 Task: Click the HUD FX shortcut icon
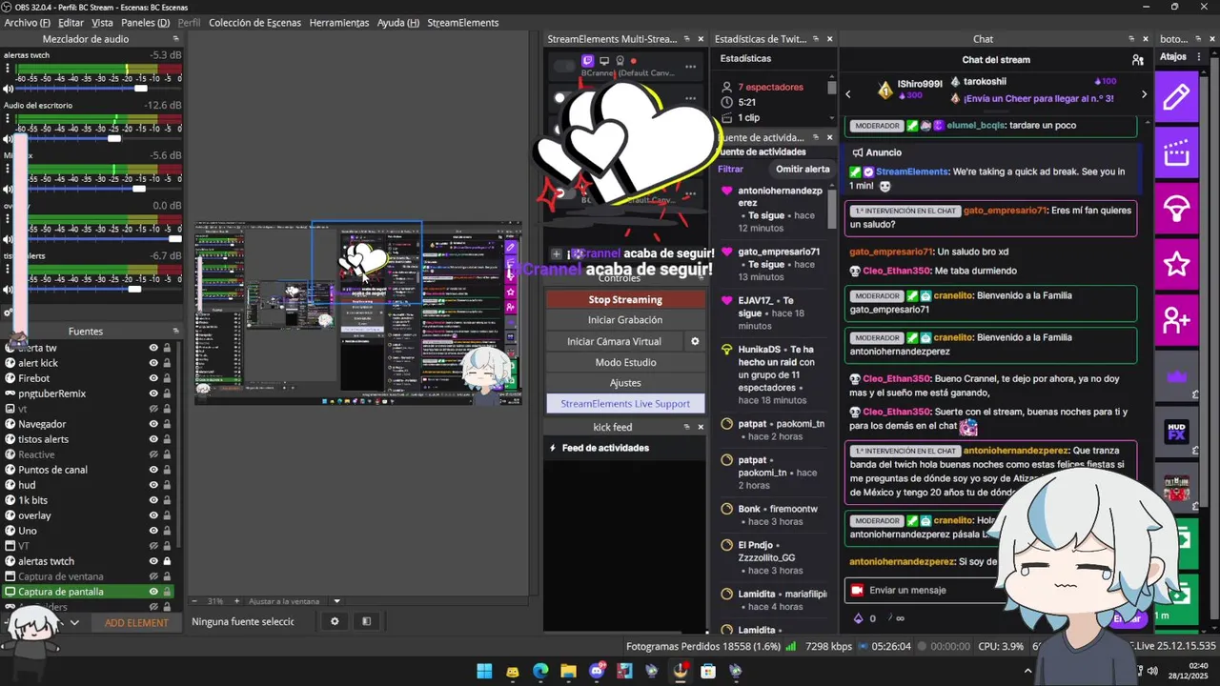[1176, 432]
